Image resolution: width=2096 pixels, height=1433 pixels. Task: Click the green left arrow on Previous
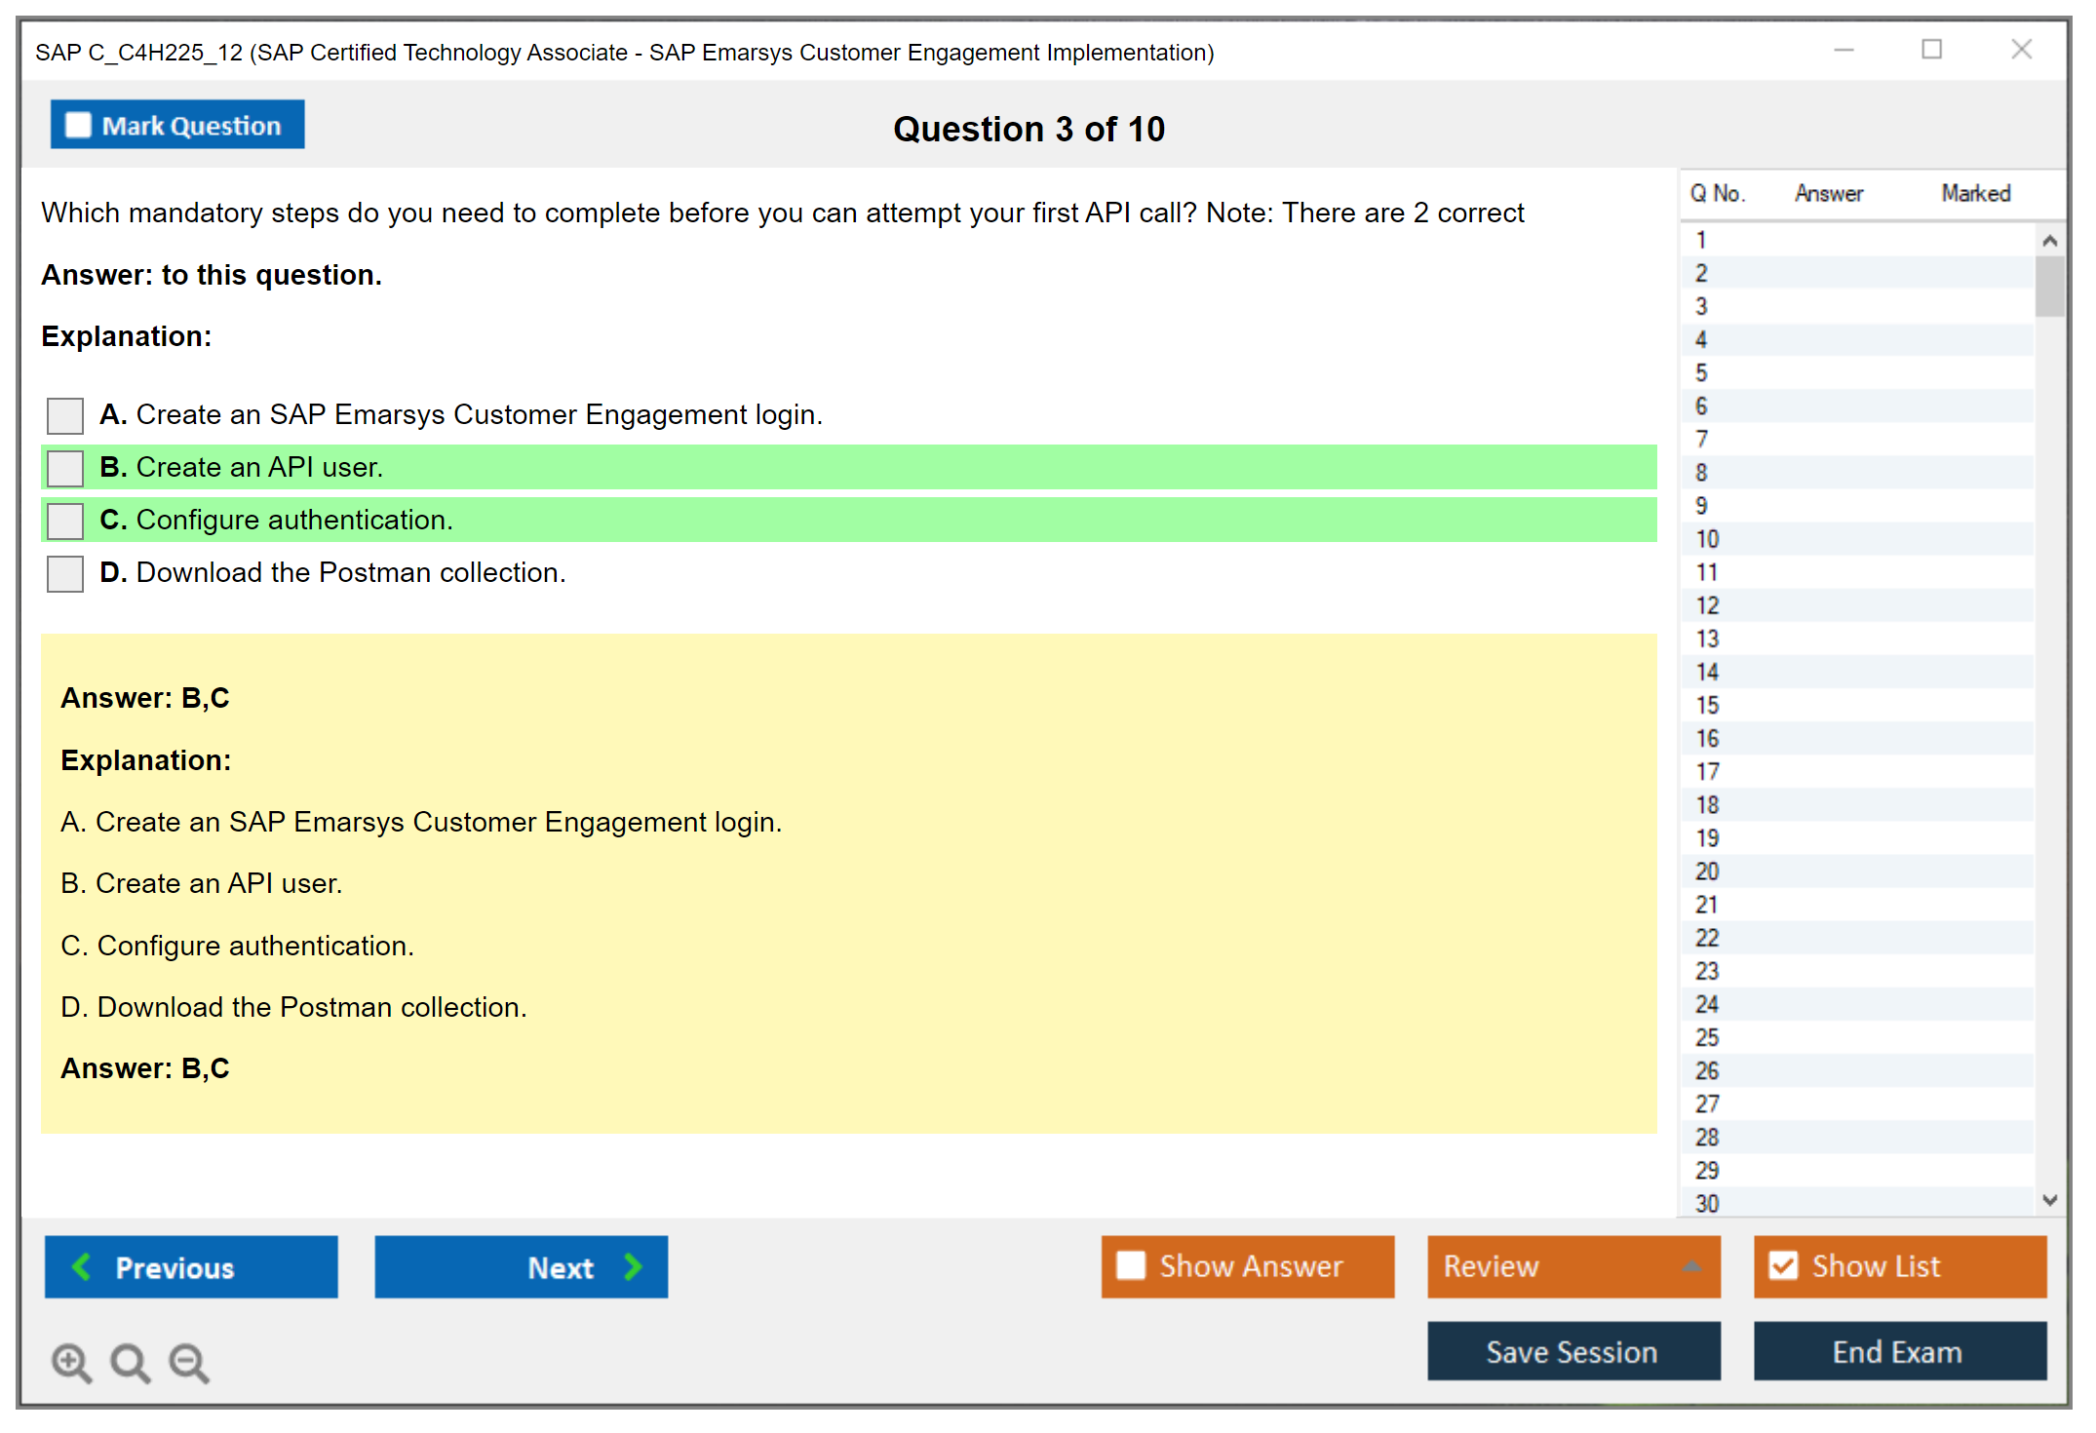click(x=82, y=1266)
